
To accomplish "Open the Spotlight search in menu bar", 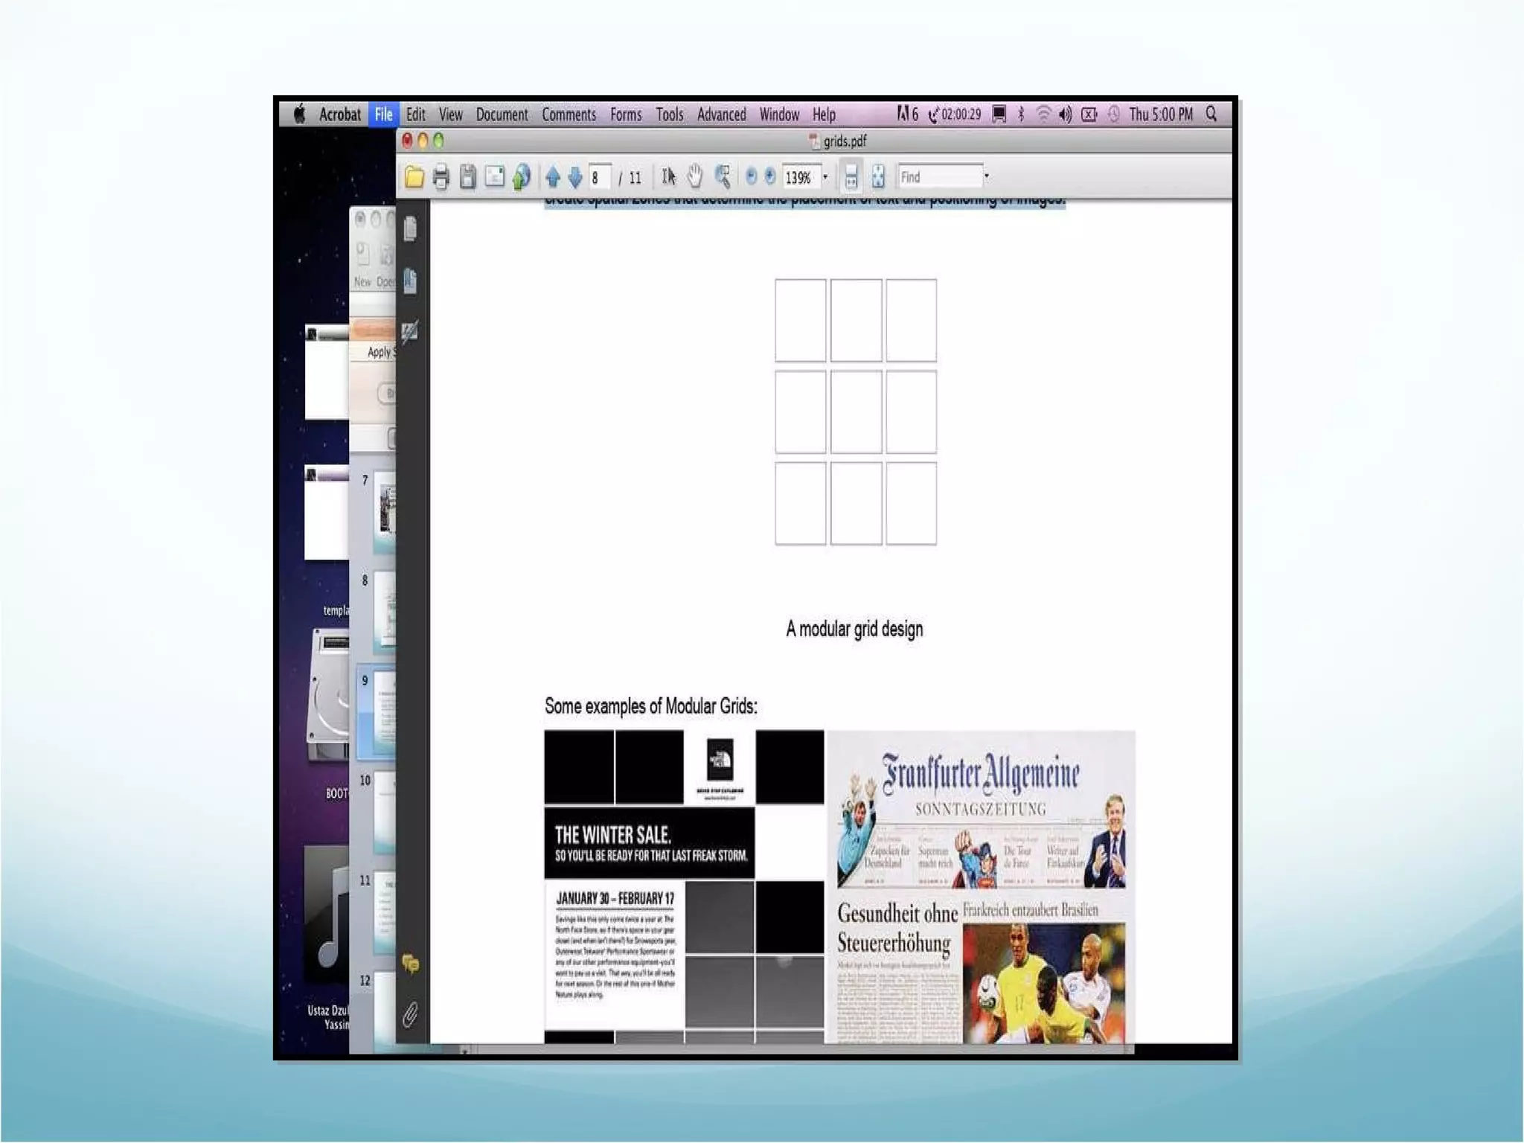I will [x=1211, y=114].
